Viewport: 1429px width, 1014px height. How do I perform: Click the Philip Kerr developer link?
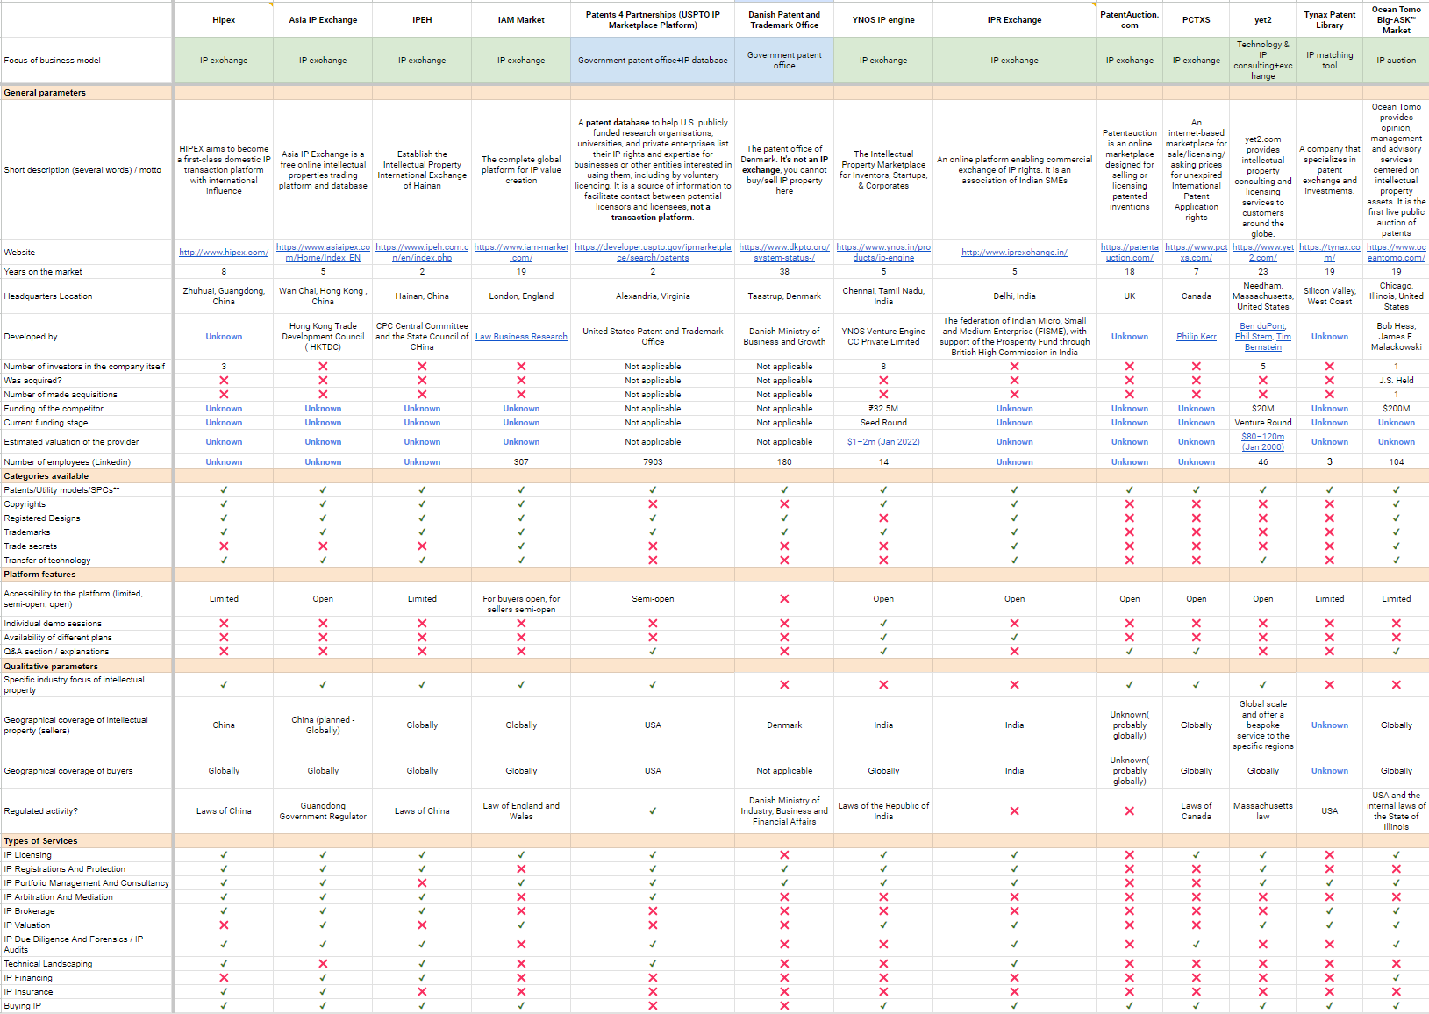[x=1196, y=337]
